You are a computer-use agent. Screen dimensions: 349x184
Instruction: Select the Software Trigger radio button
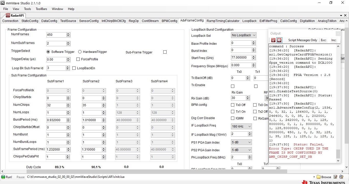click(x=48, y=52)
